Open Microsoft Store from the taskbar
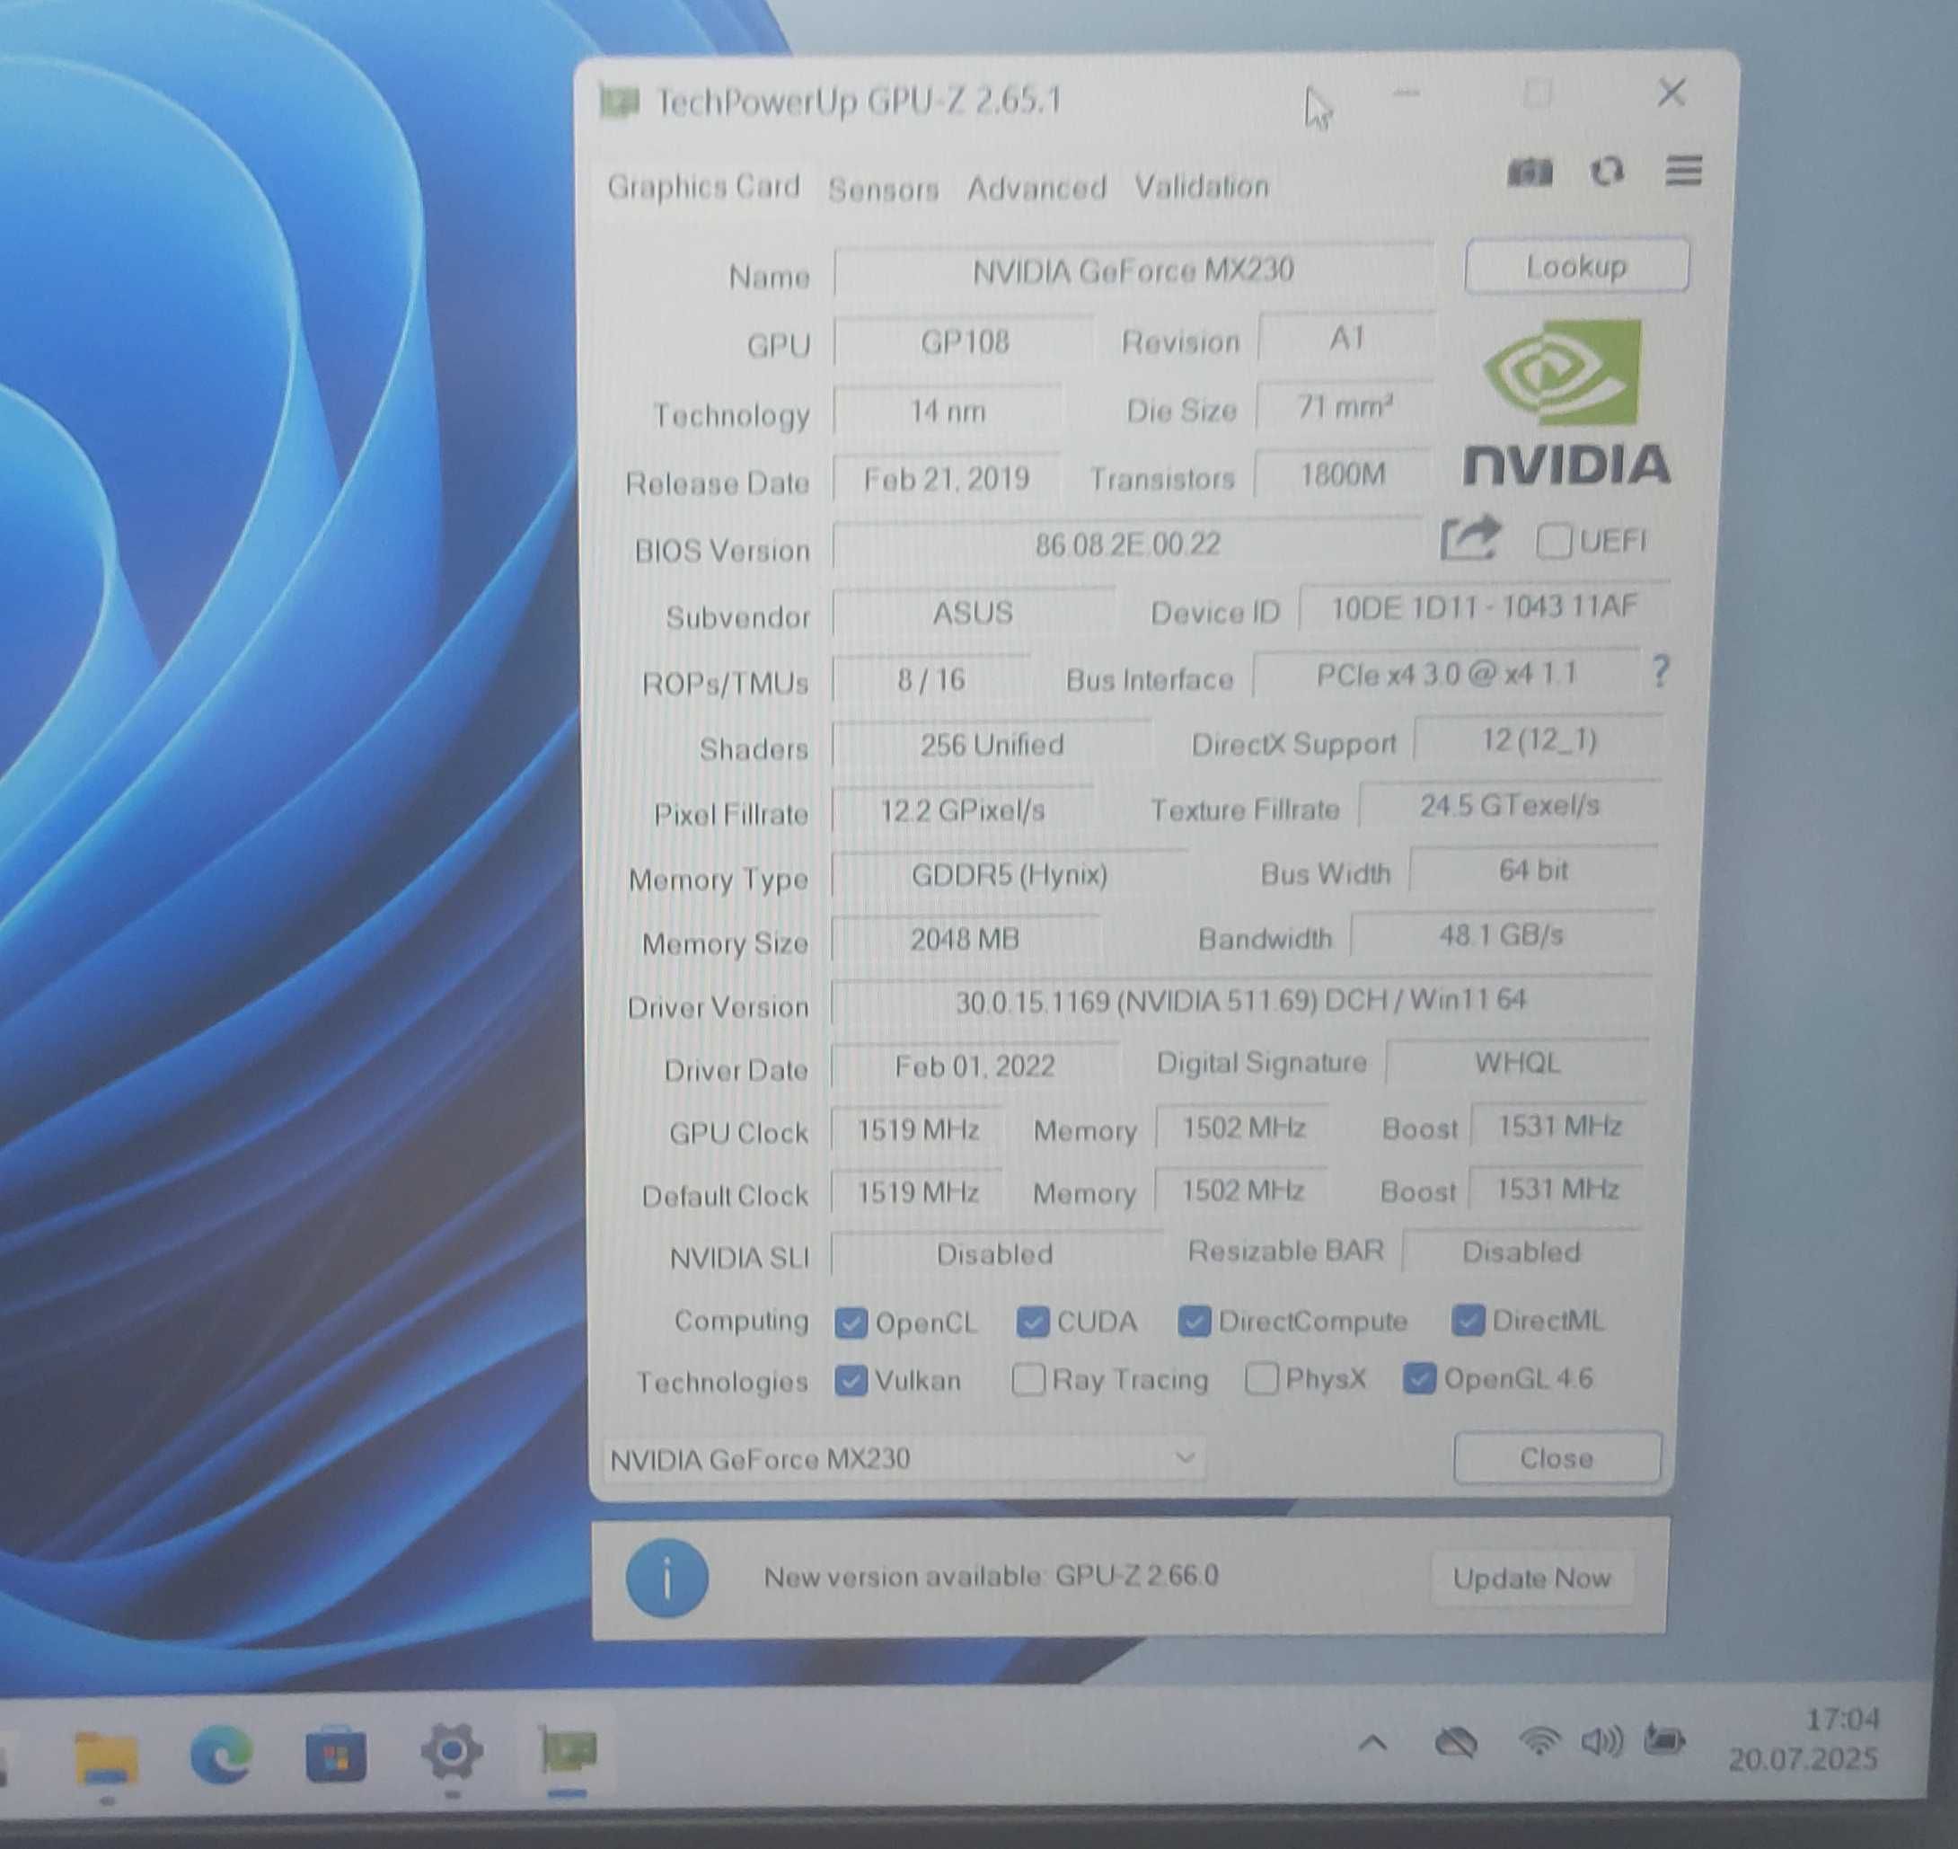 pos(336,1756)
